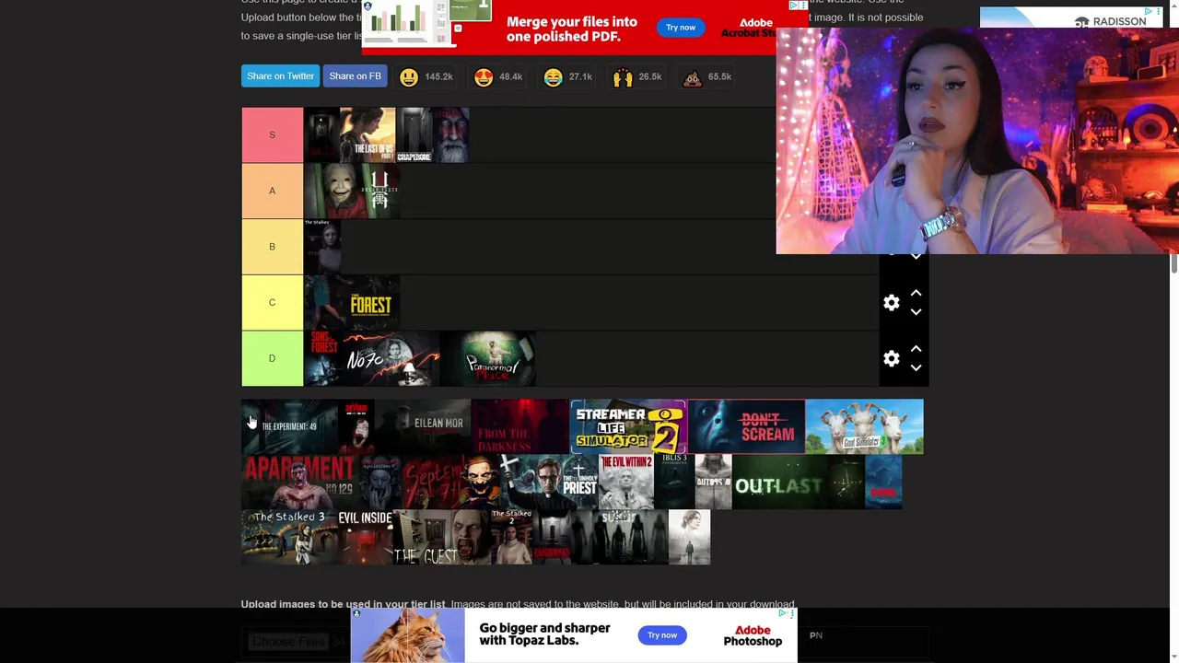Select The Stalker thumbnail in B tier
This screenshot has height=663, width=1179.
pyautogui.click(x=322, y=247)
